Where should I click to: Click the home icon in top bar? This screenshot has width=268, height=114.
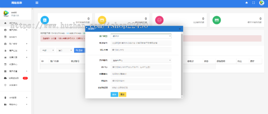(x=247, y=3)
